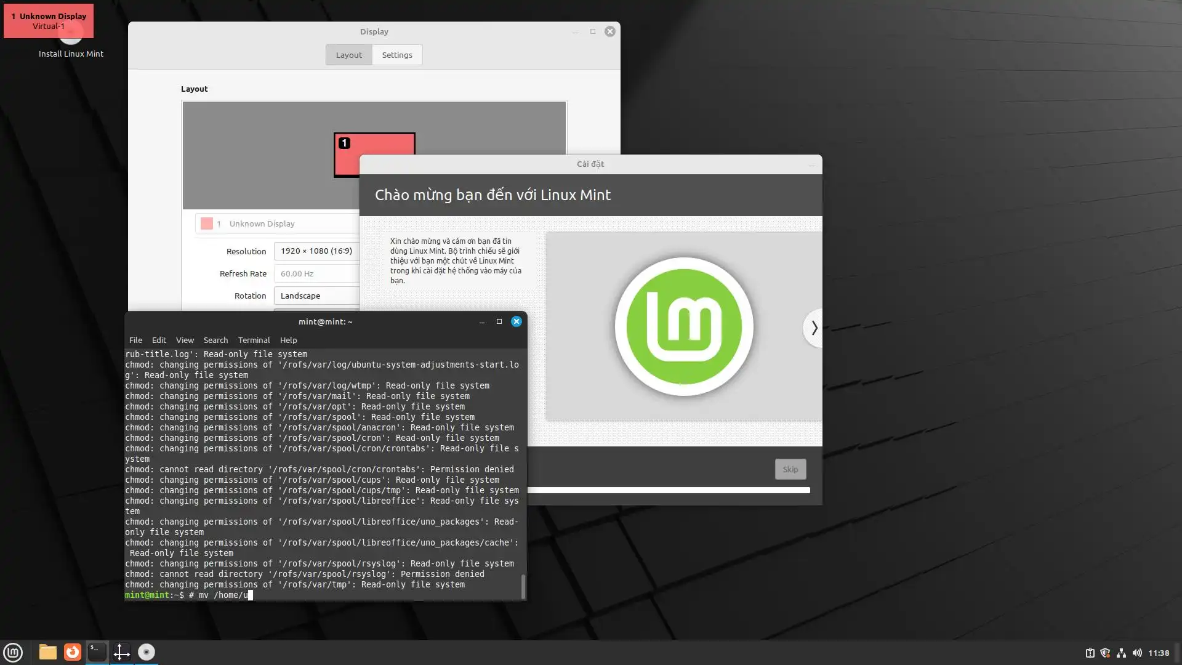Open the update manager shield icon
This screenshot has width=1182, height=665.
click(1105, 653)
